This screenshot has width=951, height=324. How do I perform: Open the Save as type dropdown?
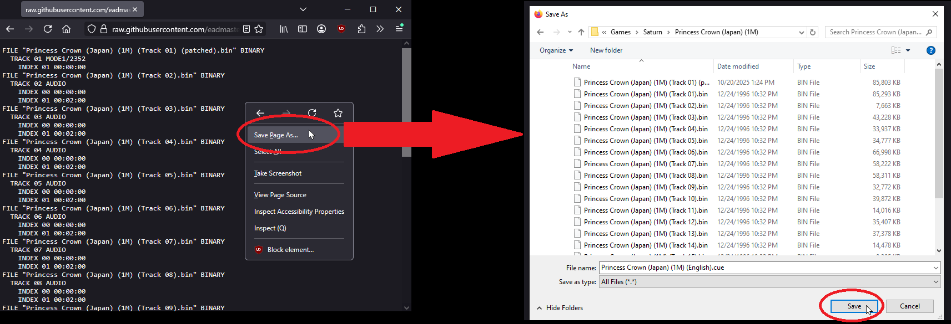click(x=769, y=282)
